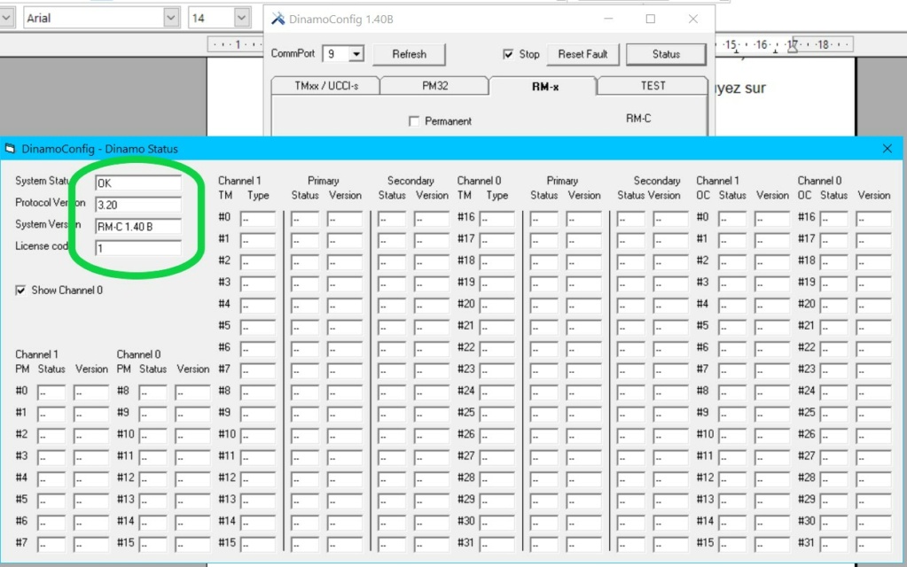Image resolution: width=907 pixels, height=567 pixels.
Task: Enable the Permanent checkbox
Action: [413, 121]
